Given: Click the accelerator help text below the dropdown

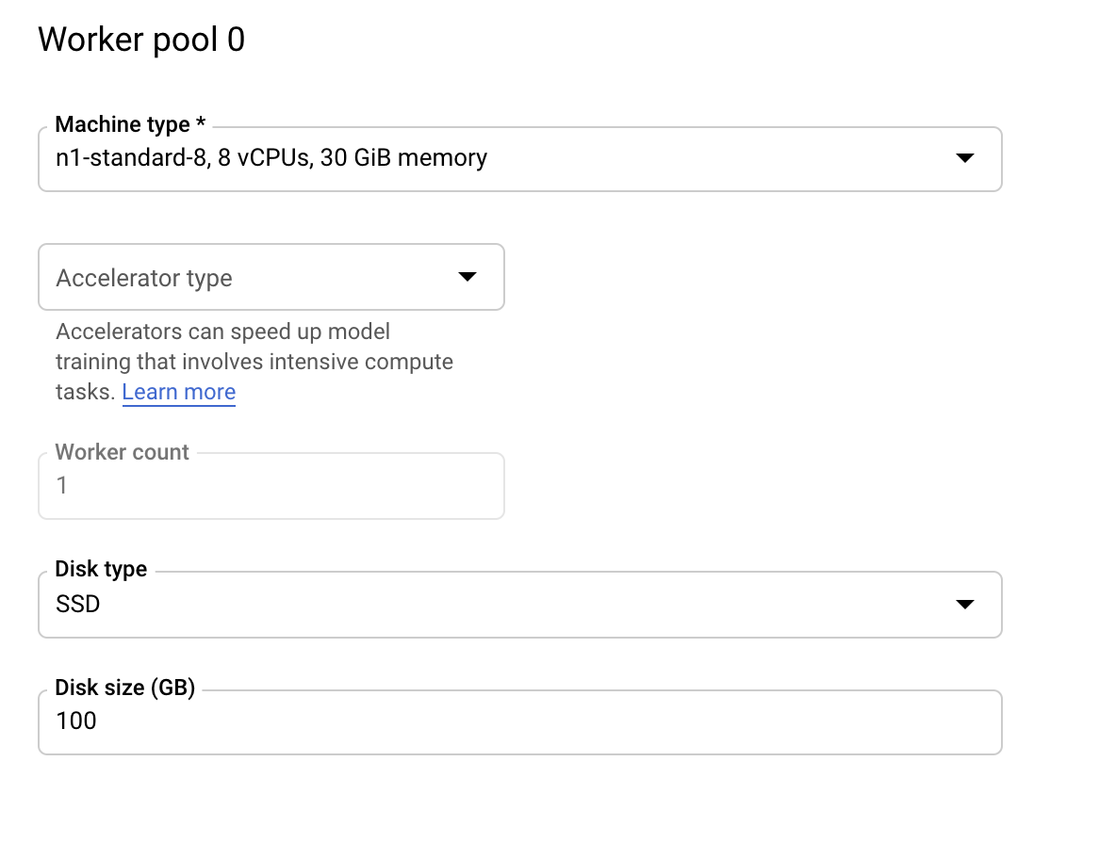Looking at the screenshot, I should pyautogui.click(x=254, y=361).
